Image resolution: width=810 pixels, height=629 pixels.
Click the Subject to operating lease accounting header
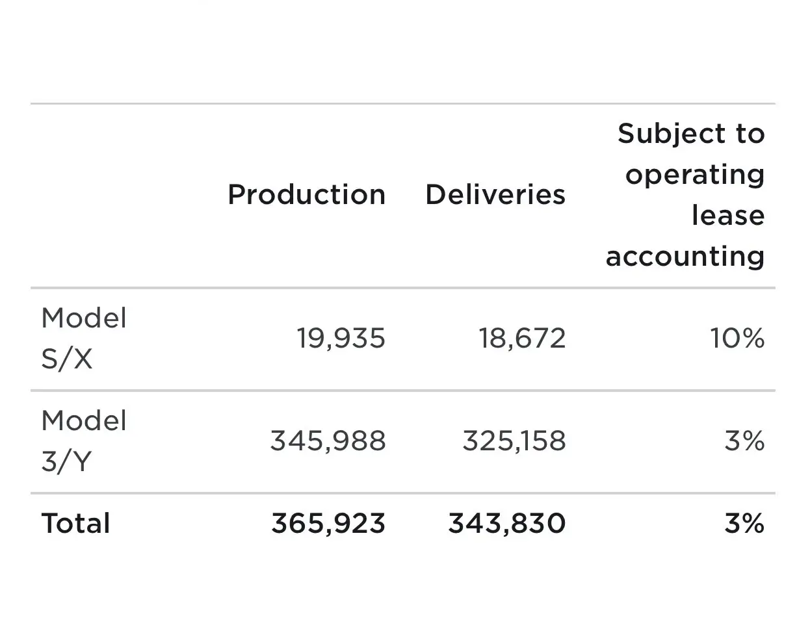pyautogui.click(x=685, y=194)
